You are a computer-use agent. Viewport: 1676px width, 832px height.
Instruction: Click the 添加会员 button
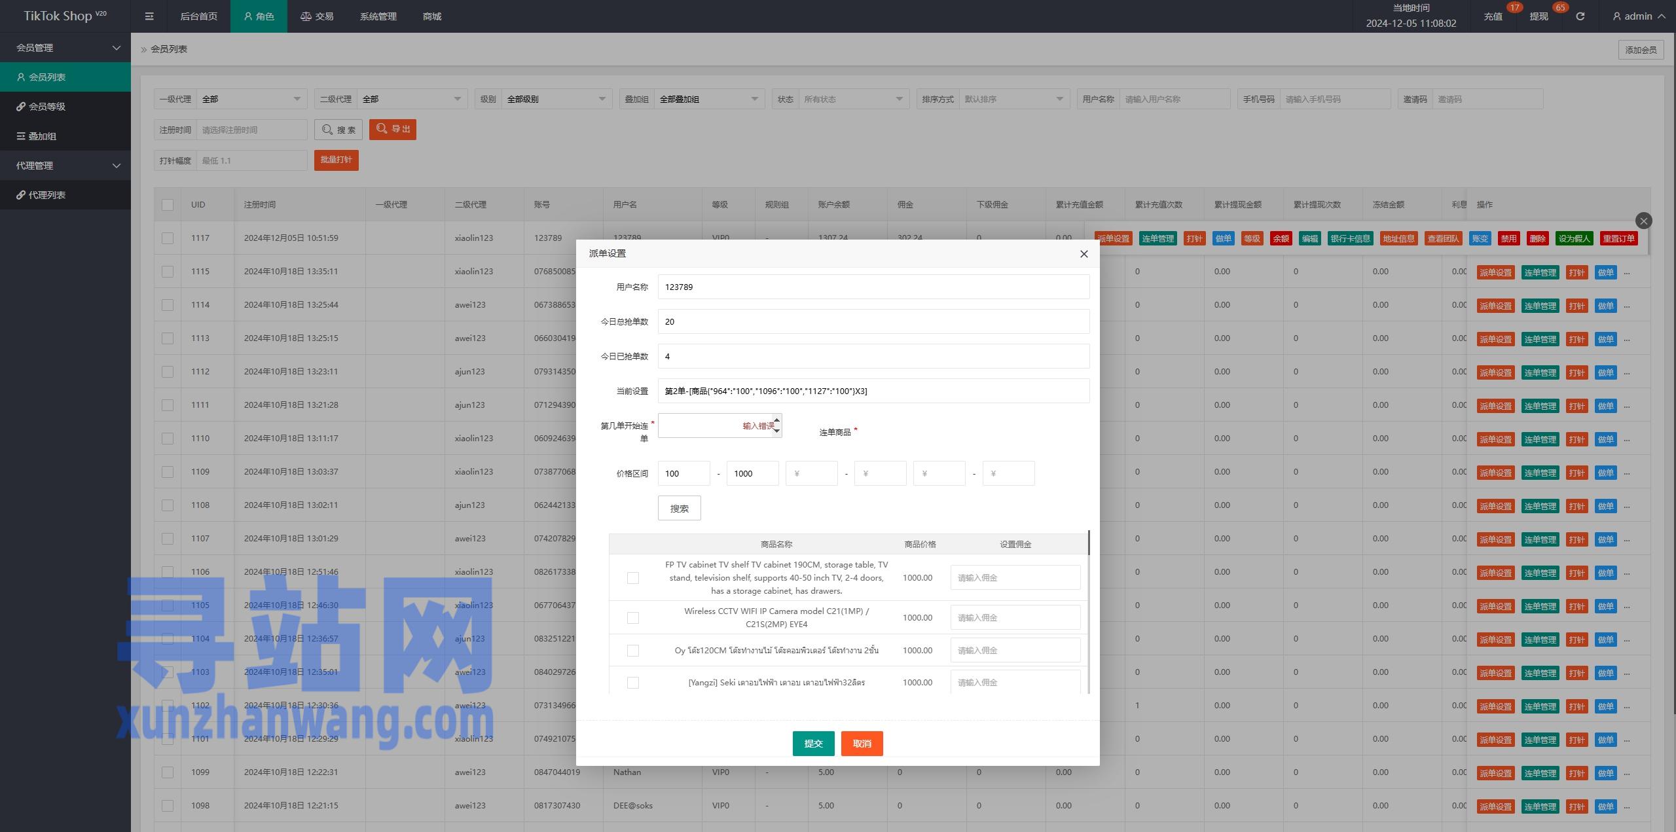tap(1640, 50)
